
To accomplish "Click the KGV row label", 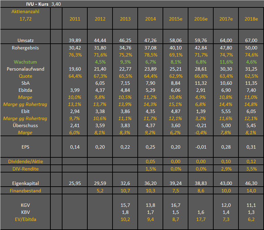I will click(x=26, y=205).
